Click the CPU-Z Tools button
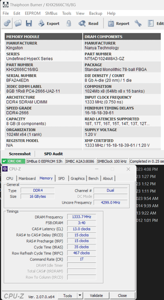The image size is (164, 300). pos(68,296)
